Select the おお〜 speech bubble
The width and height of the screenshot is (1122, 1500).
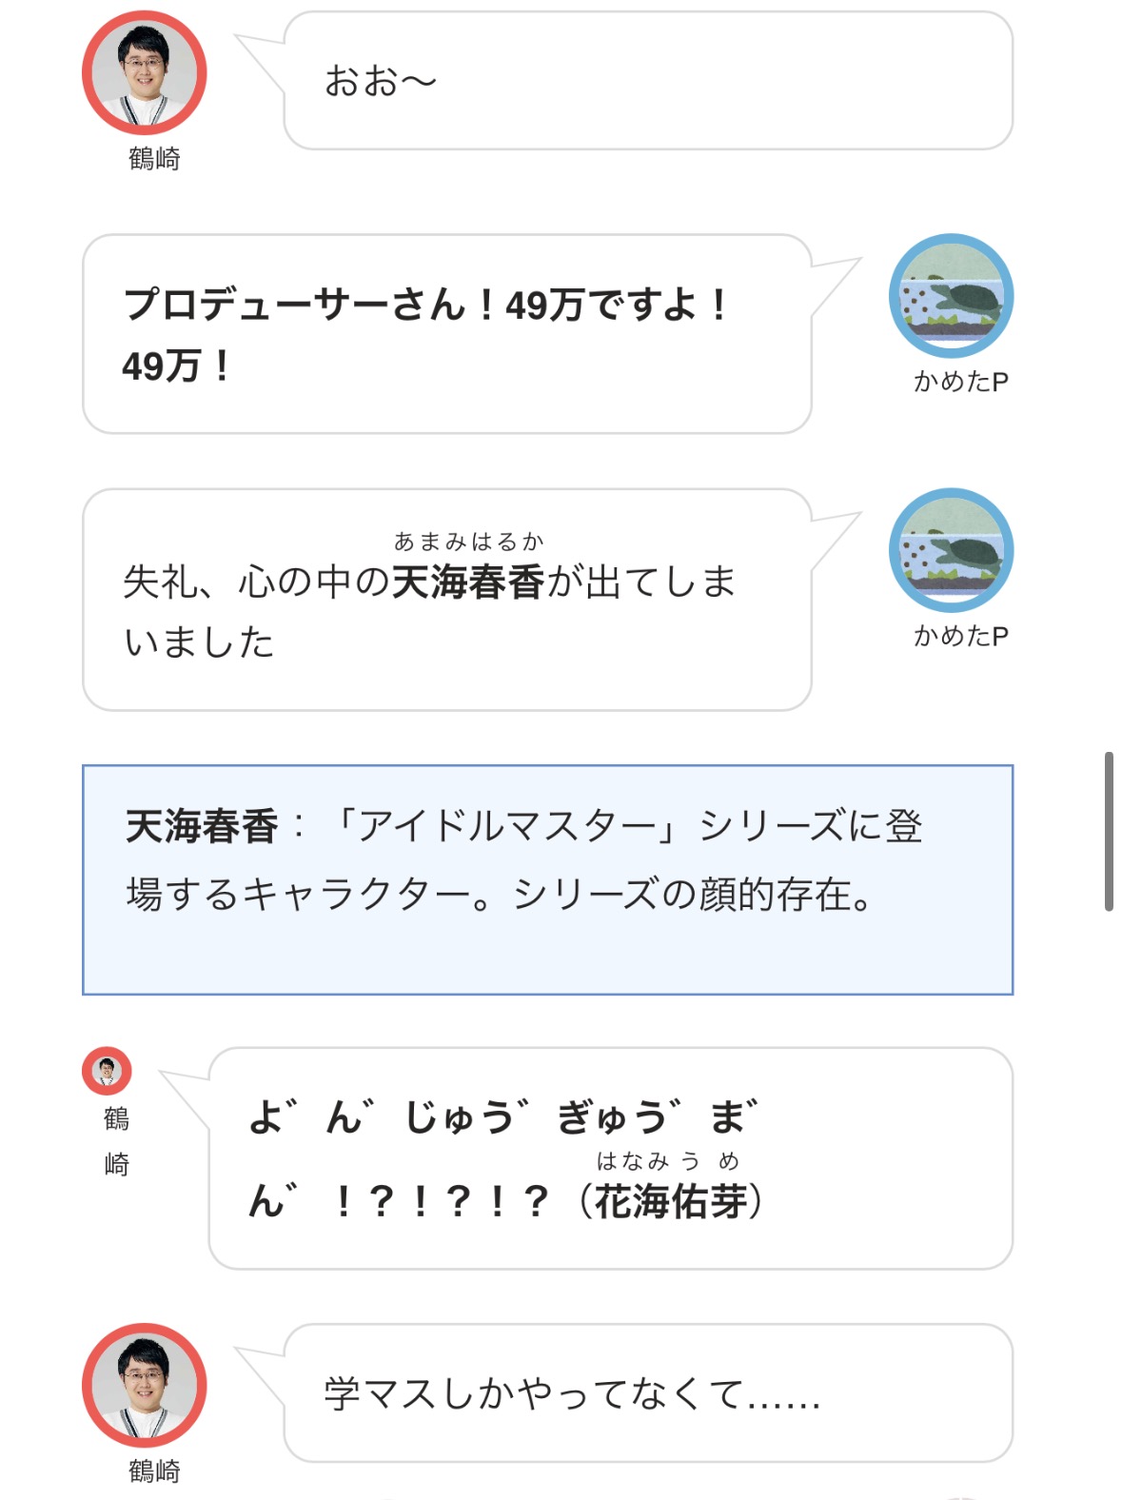(647, 81)
